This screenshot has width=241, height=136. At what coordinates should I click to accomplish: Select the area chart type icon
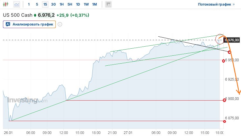[17, 4]
